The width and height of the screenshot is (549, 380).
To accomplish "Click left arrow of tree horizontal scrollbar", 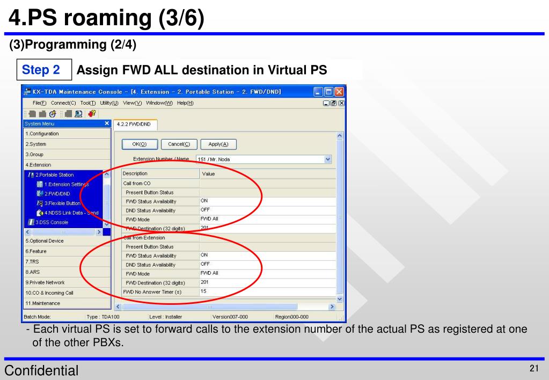I will (x=28, y=232).
